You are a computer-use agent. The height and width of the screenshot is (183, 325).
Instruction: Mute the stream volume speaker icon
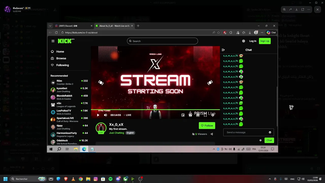pos(105,115)
